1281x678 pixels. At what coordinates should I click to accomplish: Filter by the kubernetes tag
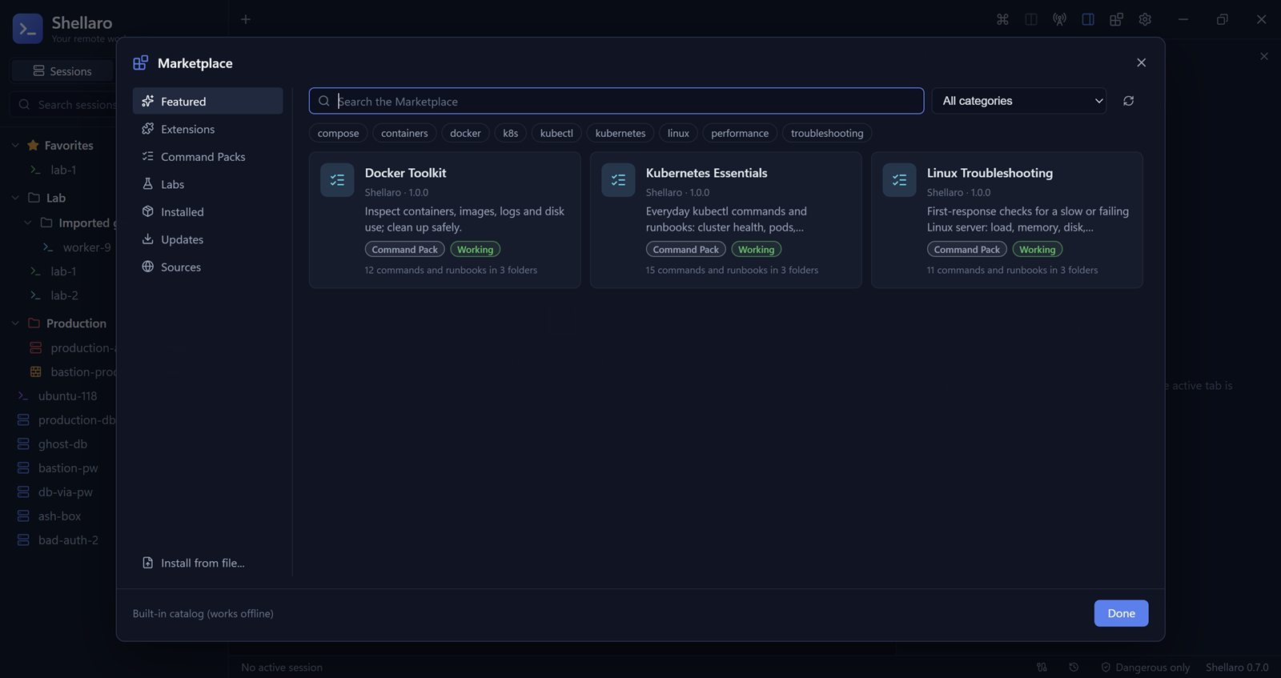620,133
